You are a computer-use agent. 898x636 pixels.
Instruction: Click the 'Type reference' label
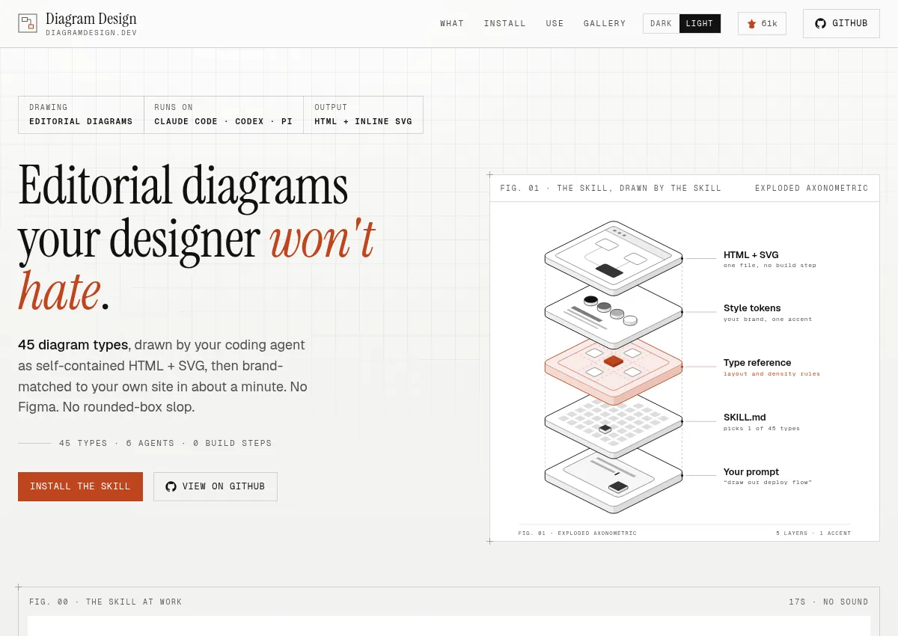(x=757, y=363)
